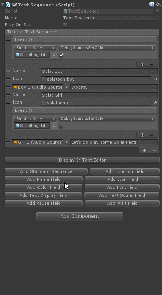The width and height of the screenshot is (162, 295).
Task: Click Add Text Sound Field button
Action: coord(122,195)
